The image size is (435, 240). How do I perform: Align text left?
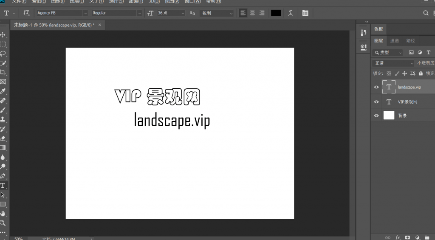point(243,13)
